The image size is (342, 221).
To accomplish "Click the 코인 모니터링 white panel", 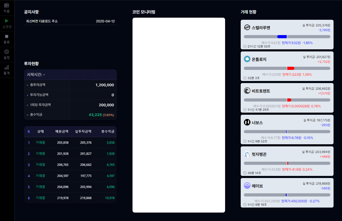I will tap(179, 115).
